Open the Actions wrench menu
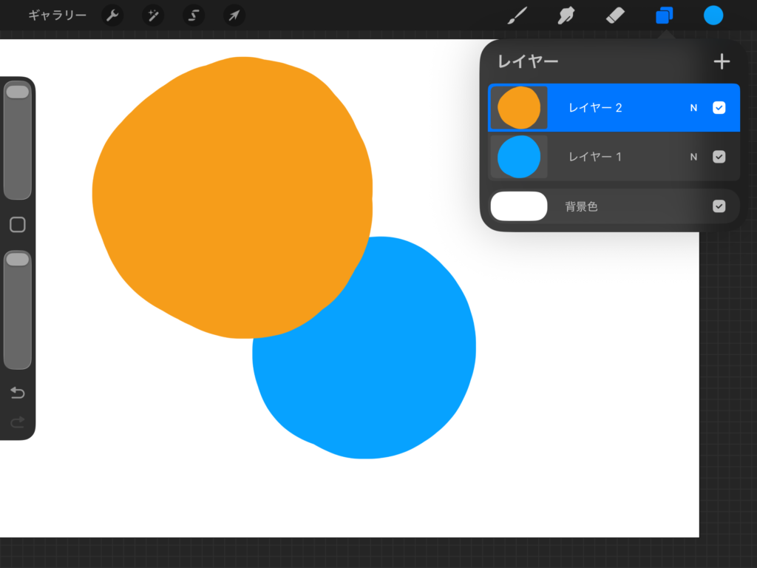Screen dimensions: 757x568 [112, 16]
